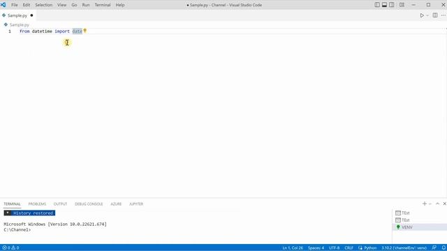Select interpreter 3.10.2 channelEnv venv
This screenshot has width=447, height=251.
[x=404, y=248]
